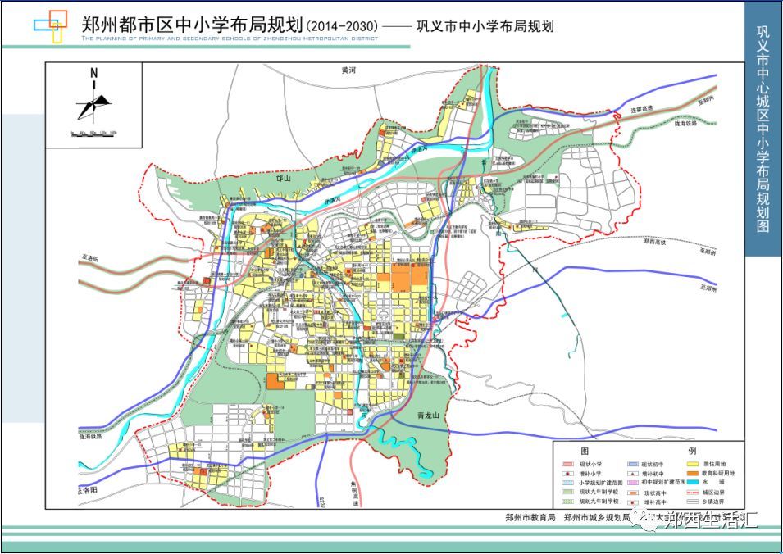Select the 增补小学 legend symbol
The image size is (783, 554).
pyautogui.click(x=567, y=473)
